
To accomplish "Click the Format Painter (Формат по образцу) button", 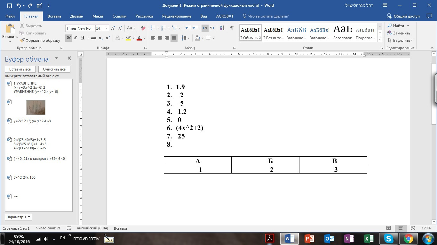I will point(40,41).
